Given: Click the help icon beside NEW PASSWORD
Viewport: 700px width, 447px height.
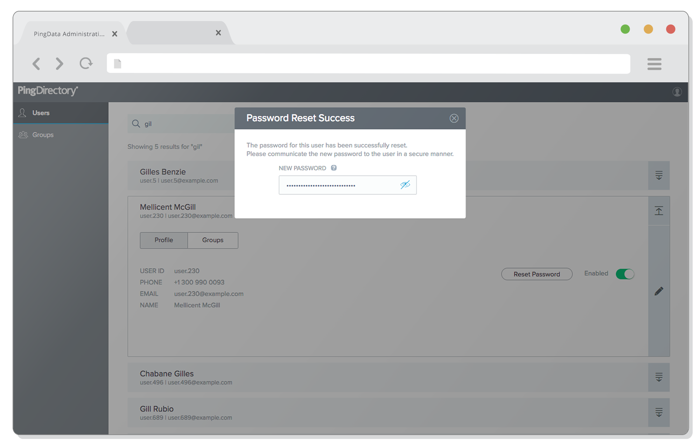Looking at the screenshot, I should pos(334,168).
